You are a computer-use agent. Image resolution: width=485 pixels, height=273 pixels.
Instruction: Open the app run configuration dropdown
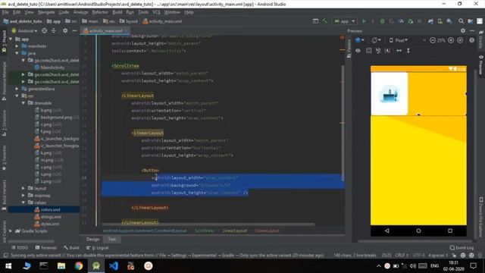tap(344, 21)
